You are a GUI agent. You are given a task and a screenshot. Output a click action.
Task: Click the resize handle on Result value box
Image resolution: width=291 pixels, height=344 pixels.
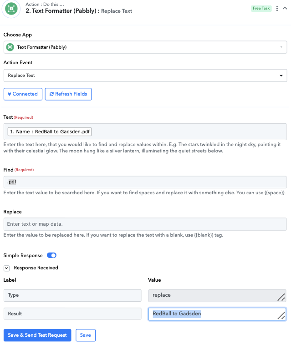(x=281, y=316)
